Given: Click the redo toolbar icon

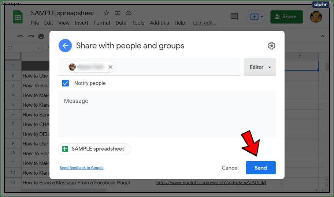Looking at the screenshot, I should coord(31,36).
